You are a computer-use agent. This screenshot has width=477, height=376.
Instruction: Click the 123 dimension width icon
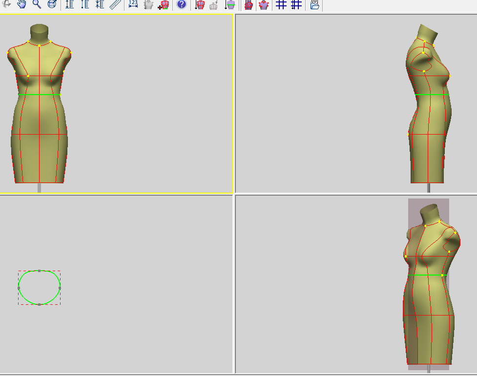coord(133,4)
